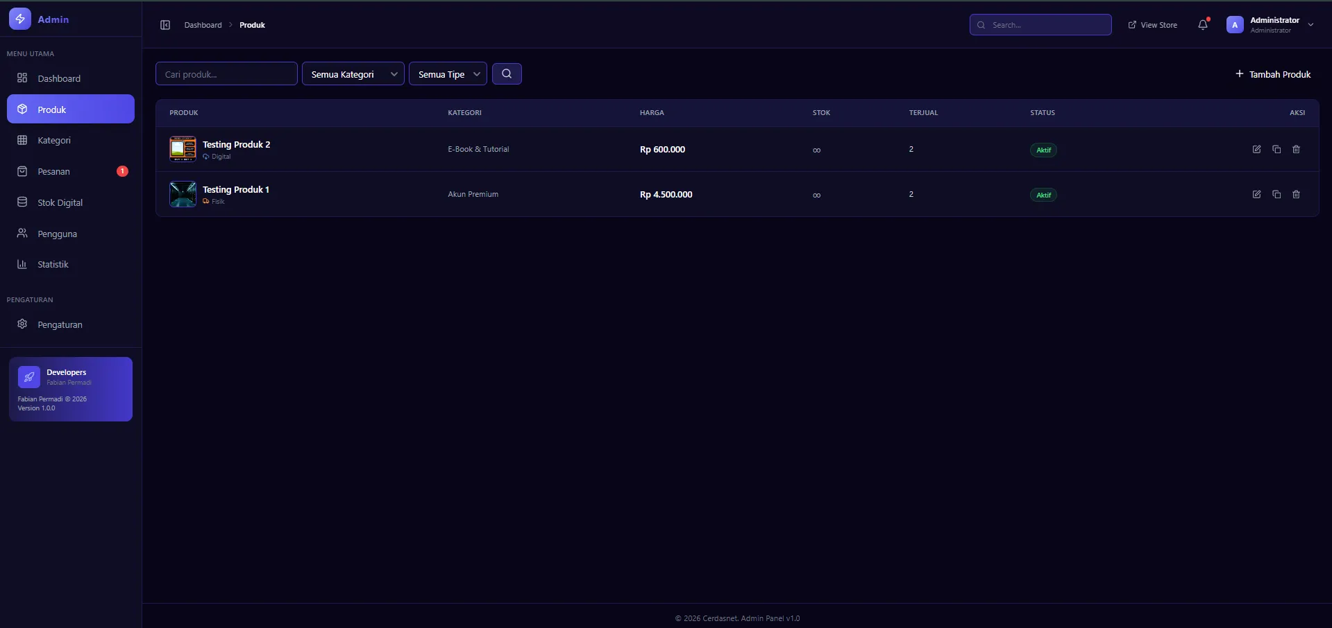Screen dimensions: 1332x628
Task: Open Stok Digital menu item
Action: (60, 203)
